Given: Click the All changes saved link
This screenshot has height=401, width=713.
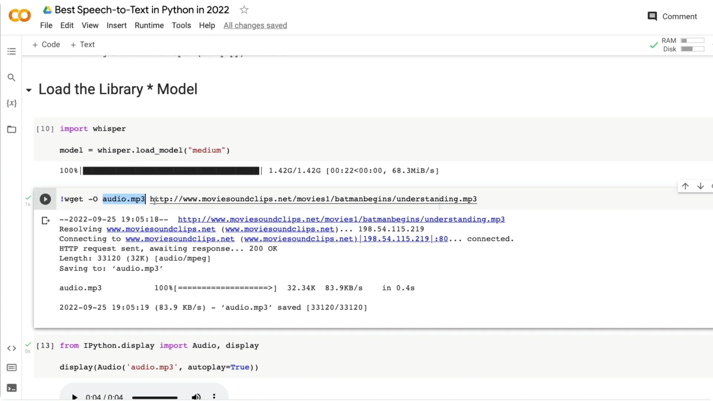Looking at the screenshot, I should 255,25.
